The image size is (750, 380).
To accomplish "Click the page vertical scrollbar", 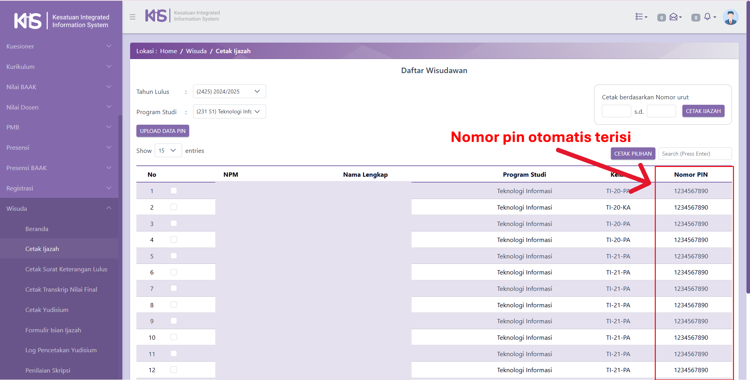I will (x=748, y=156).
